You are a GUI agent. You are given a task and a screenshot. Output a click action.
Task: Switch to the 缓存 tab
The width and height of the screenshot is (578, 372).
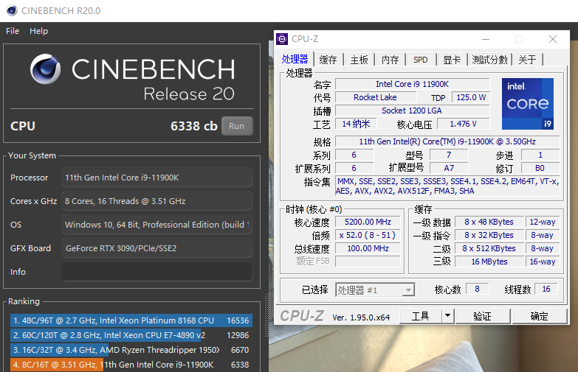tap(328, 60)
